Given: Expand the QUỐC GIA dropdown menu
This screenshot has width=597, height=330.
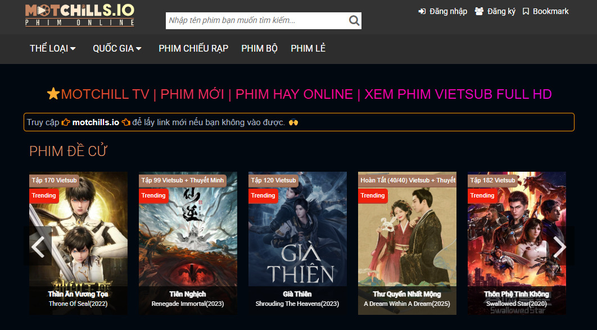Looking at the screenshot, I should point(117,49).
